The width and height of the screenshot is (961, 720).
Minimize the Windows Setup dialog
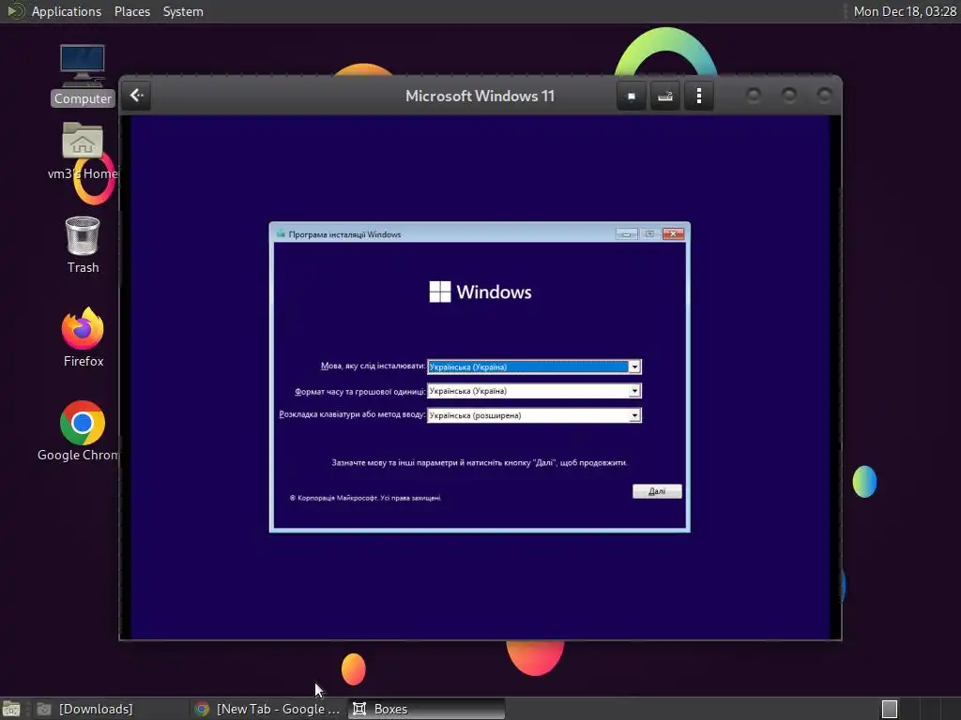coord(626,233)
